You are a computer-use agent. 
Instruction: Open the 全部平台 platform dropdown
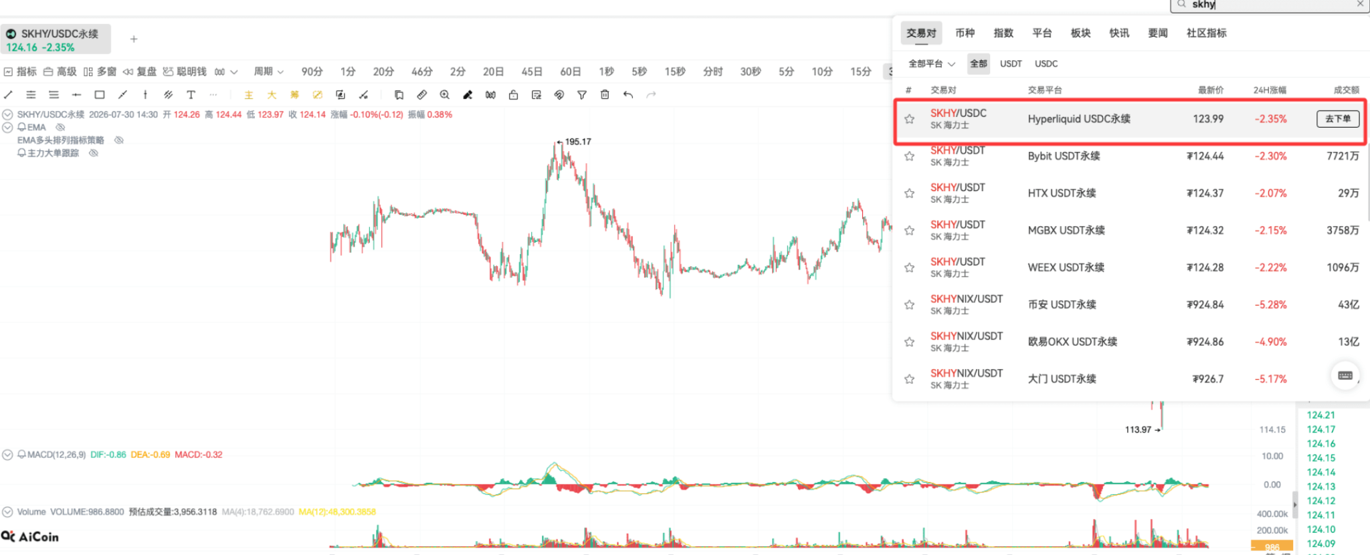(932, 64)
